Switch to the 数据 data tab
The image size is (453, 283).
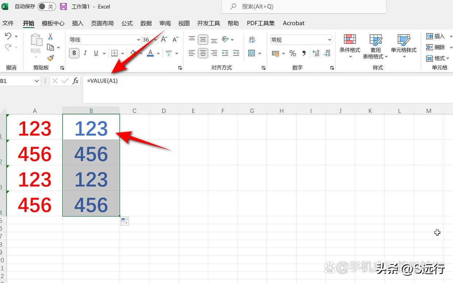coord(146,23)
